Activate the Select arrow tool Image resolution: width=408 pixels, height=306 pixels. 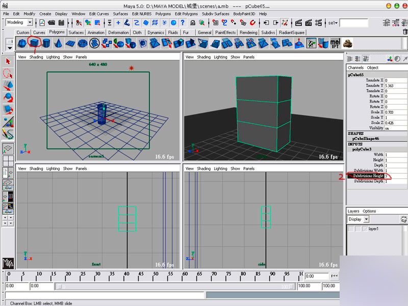tap(8, 61)
